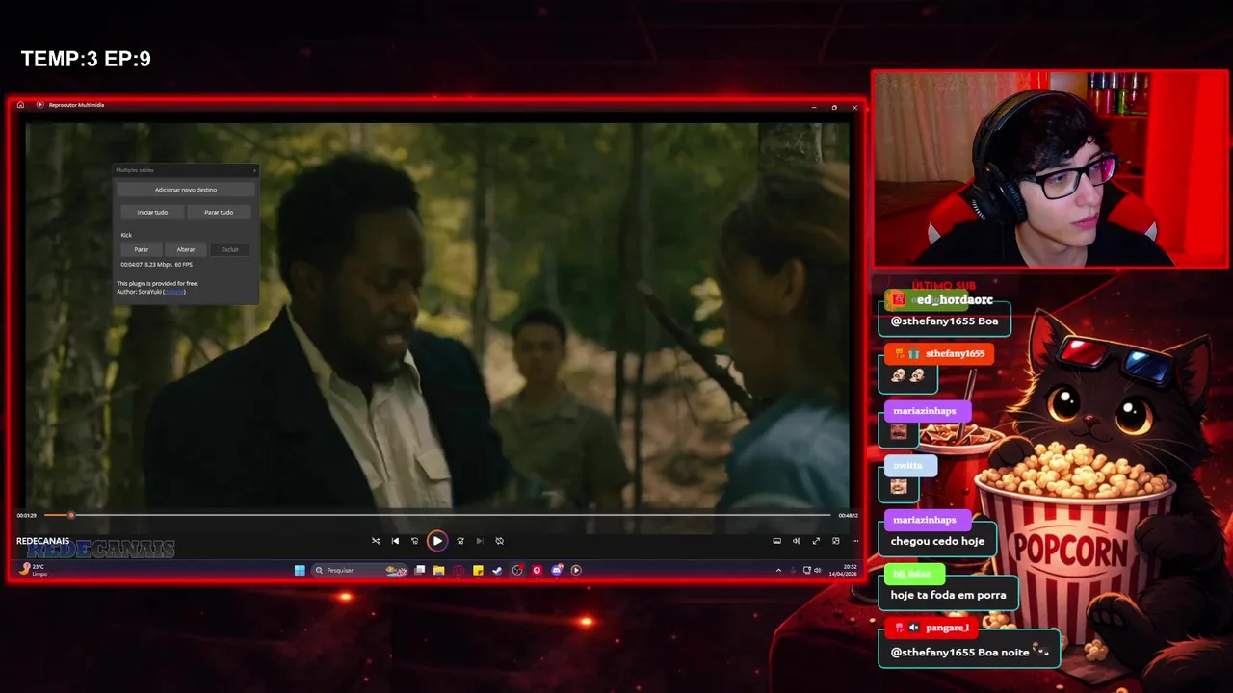Click the REDECANAIS title text

point(42,541)
